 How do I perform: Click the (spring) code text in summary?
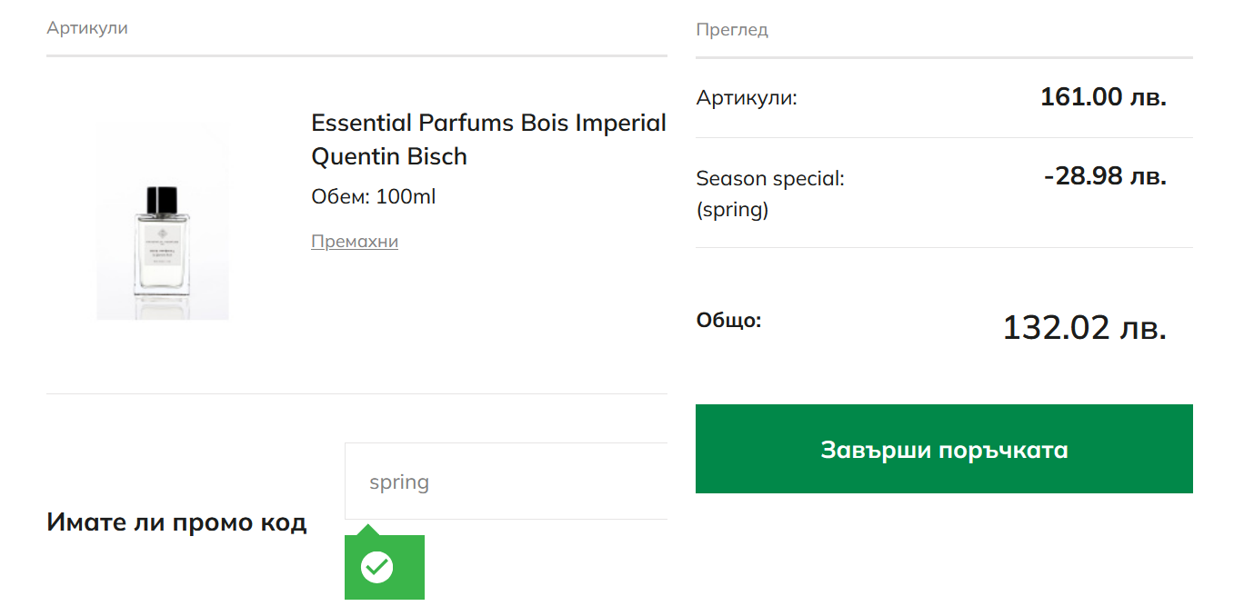coord(732,210)
